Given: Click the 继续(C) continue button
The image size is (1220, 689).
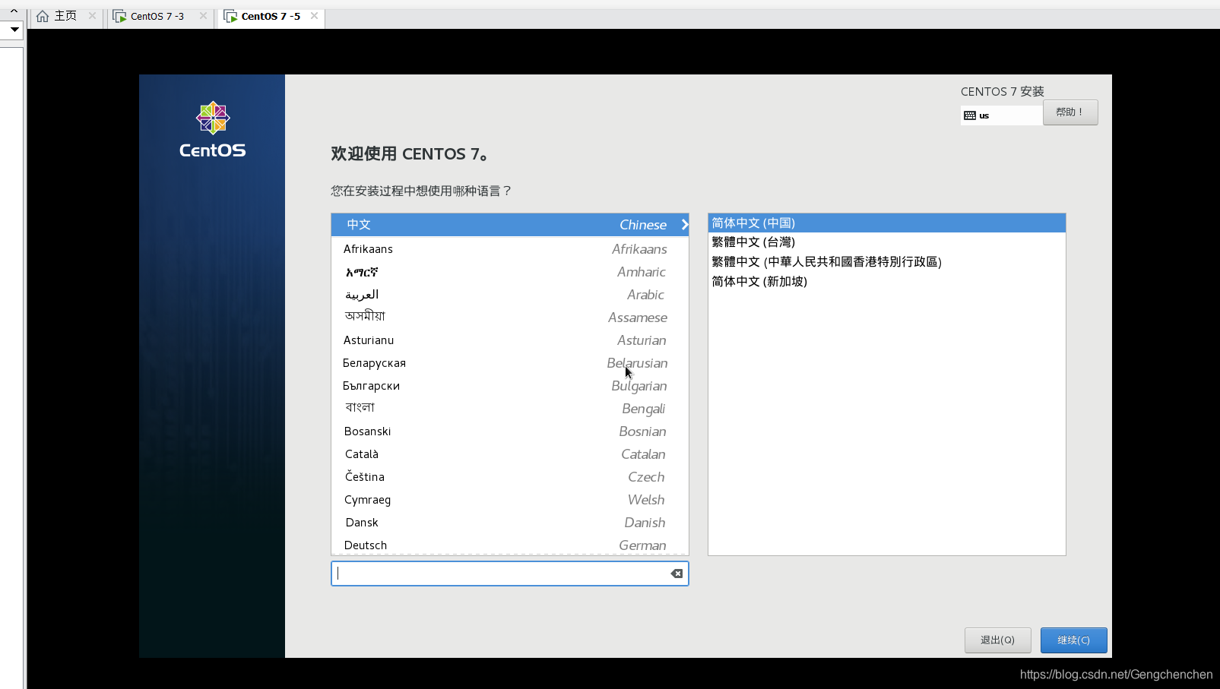Looking at the screenshot, I should coord(1073,640).
